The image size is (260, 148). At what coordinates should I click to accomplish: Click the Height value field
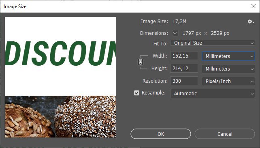[x=184, y=68]
